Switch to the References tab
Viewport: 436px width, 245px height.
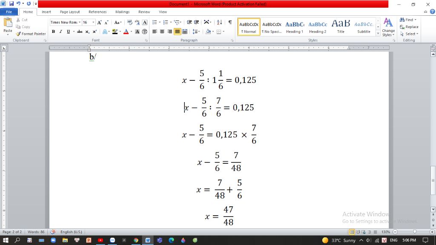click(98, 12)
